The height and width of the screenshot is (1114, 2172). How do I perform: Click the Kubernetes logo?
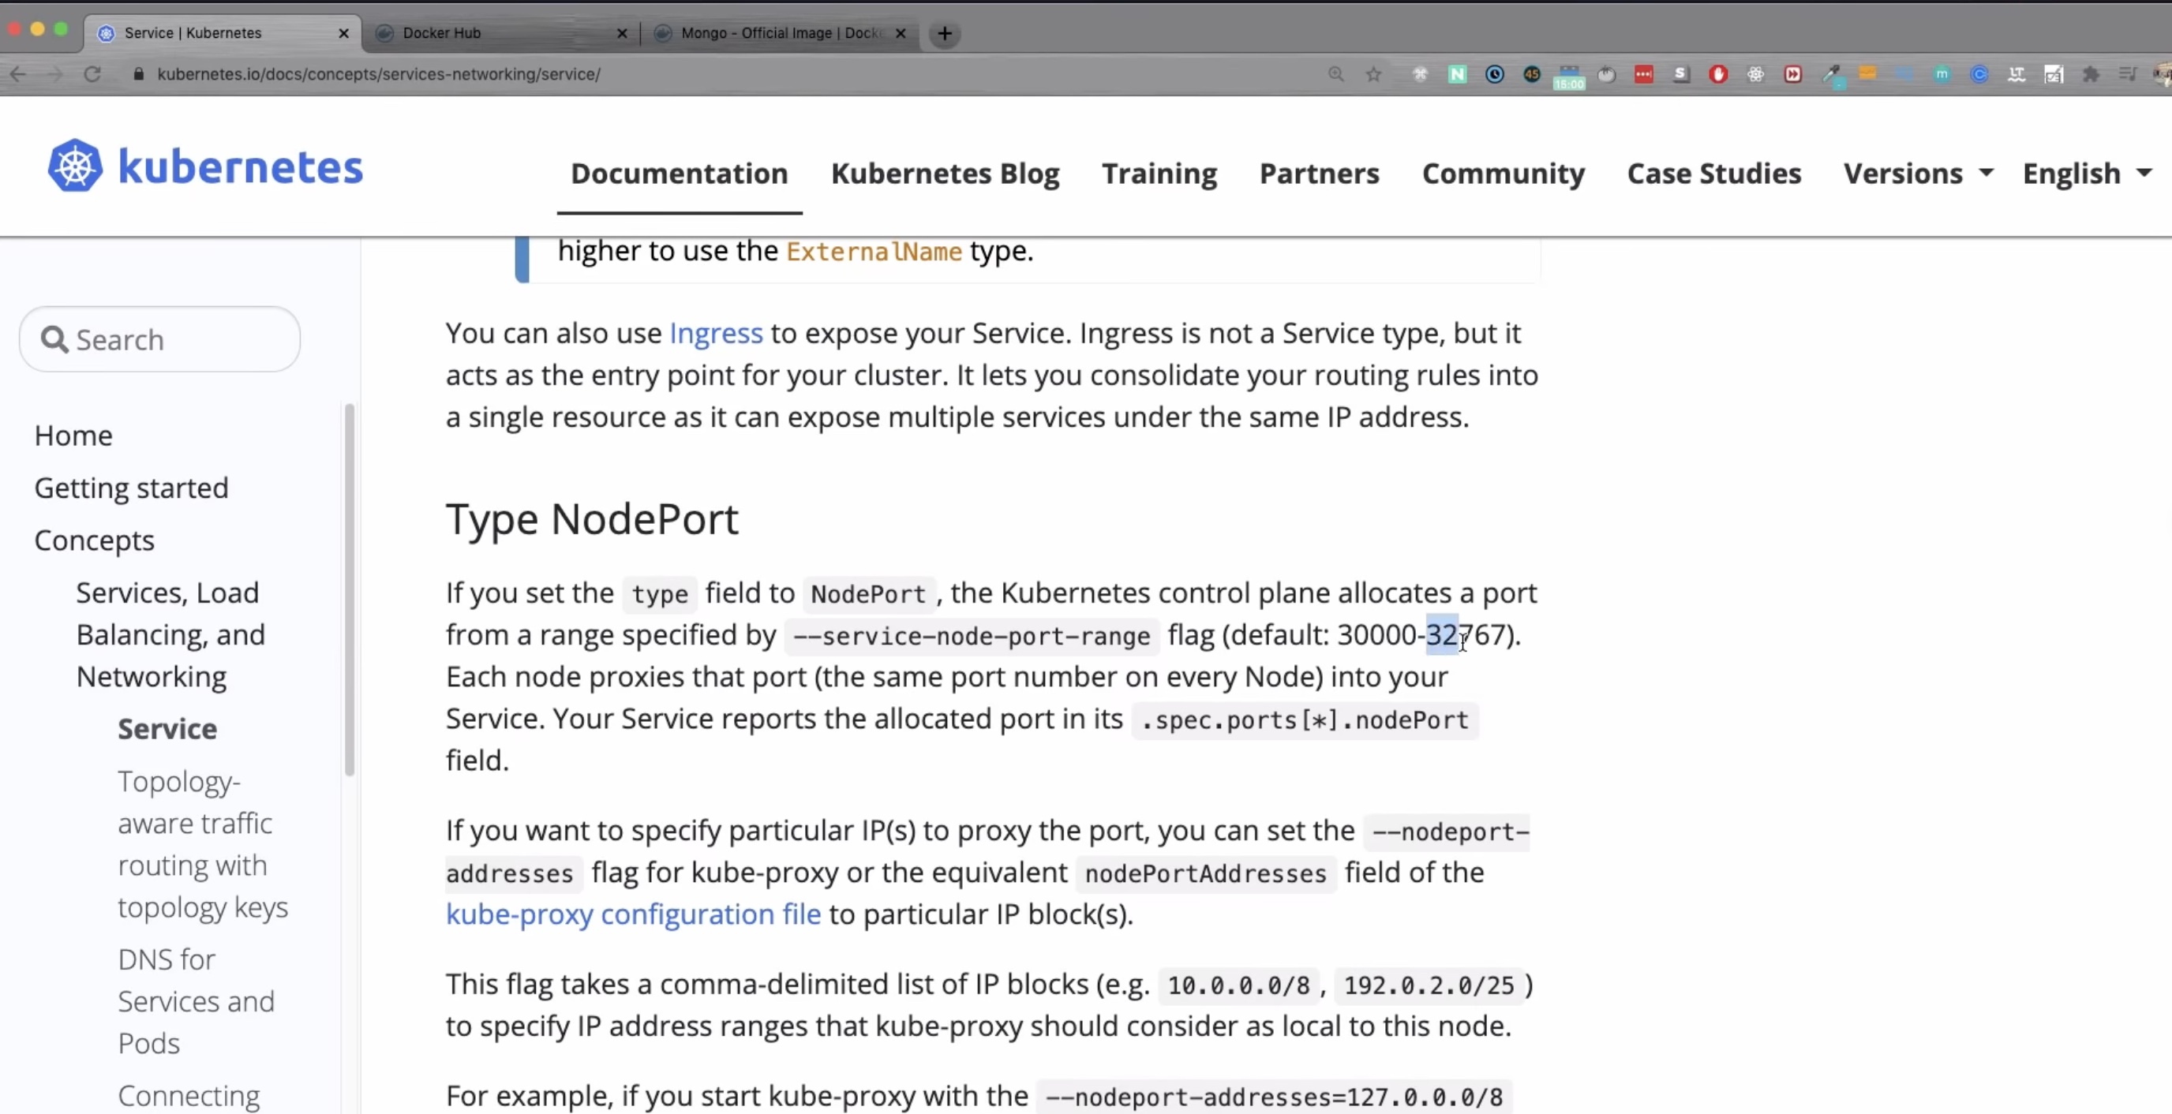pos(205,166)
